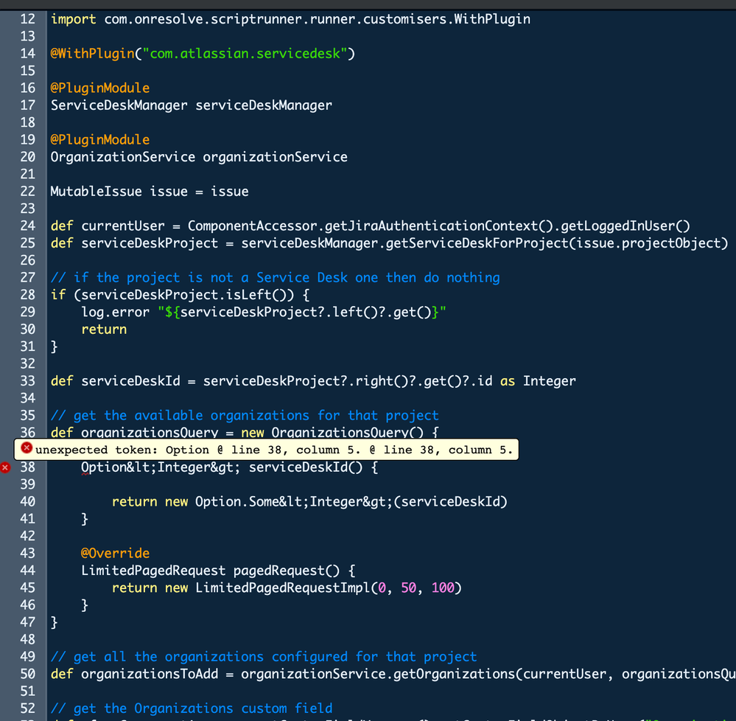The image size is (736, 721).
Task: Click Option.Some on line 40
Action: point(237,501)
